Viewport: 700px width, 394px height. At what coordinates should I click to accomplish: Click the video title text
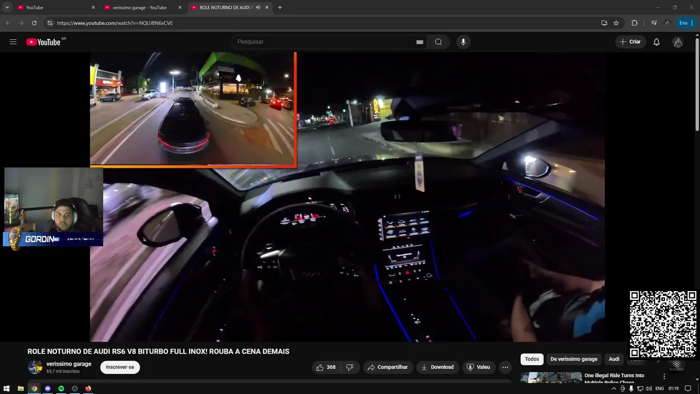[159, 351]
